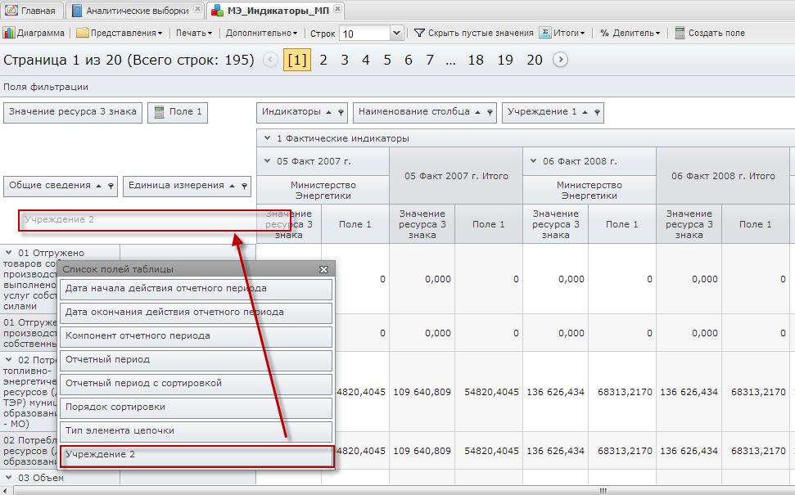Viewport: 795px width, 495px height.
Task: Go to page 5
Action: tap(387, 60)
